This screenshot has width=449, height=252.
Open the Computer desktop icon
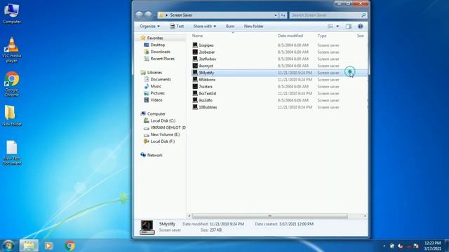tap(12, 13)
